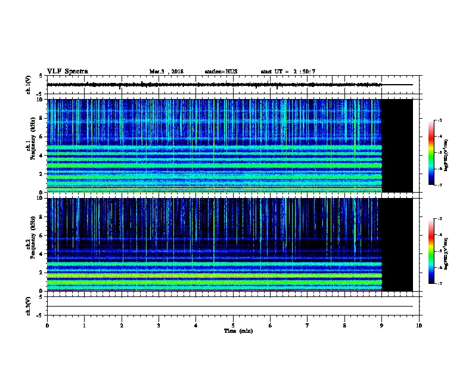
Task: Click time axis tick label "1"
Action: pos(84,326)
